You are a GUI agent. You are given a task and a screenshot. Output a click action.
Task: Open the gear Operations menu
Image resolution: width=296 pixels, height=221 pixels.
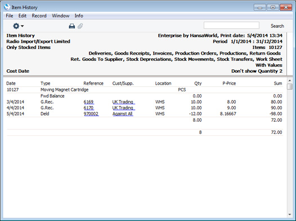(x=18, y=26)
